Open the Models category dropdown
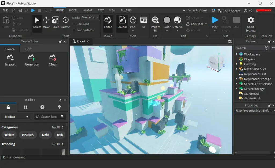The image size is (275, 168). tap(17, 117)
